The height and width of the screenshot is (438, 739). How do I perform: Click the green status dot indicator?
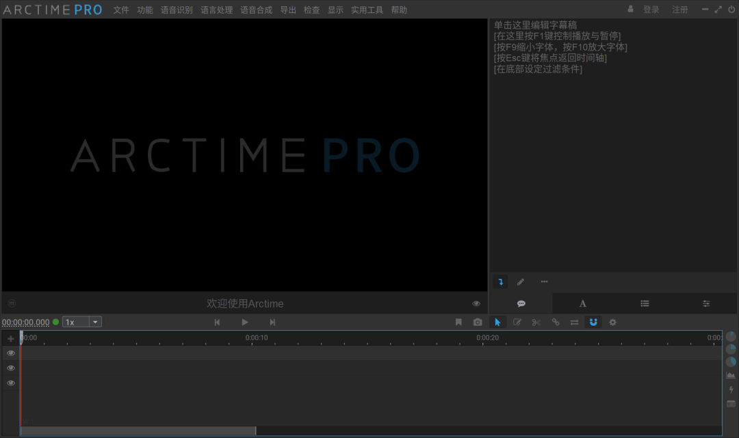pyautogui.click(x=55, y=322)
